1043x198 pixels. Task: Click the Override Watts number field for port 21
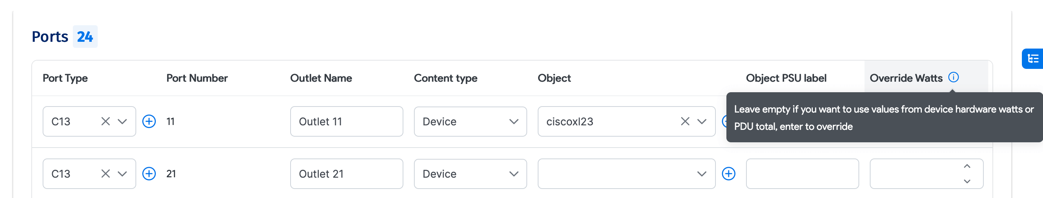coord(915,174)
